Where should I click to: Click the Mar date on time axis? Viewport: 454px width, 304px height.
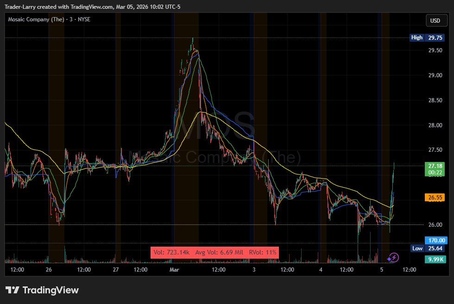174,270
